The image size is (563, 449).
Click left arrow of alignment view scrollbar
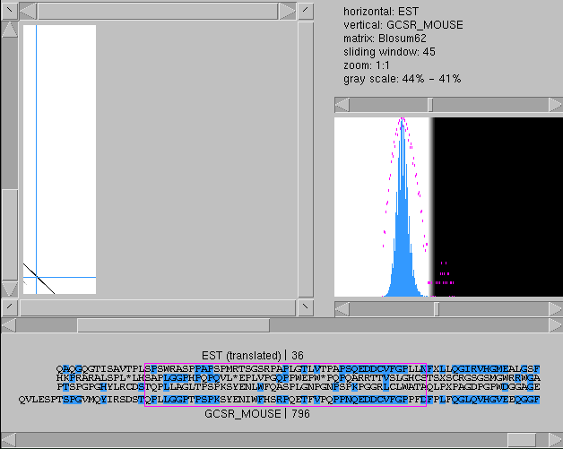[9, 325]
